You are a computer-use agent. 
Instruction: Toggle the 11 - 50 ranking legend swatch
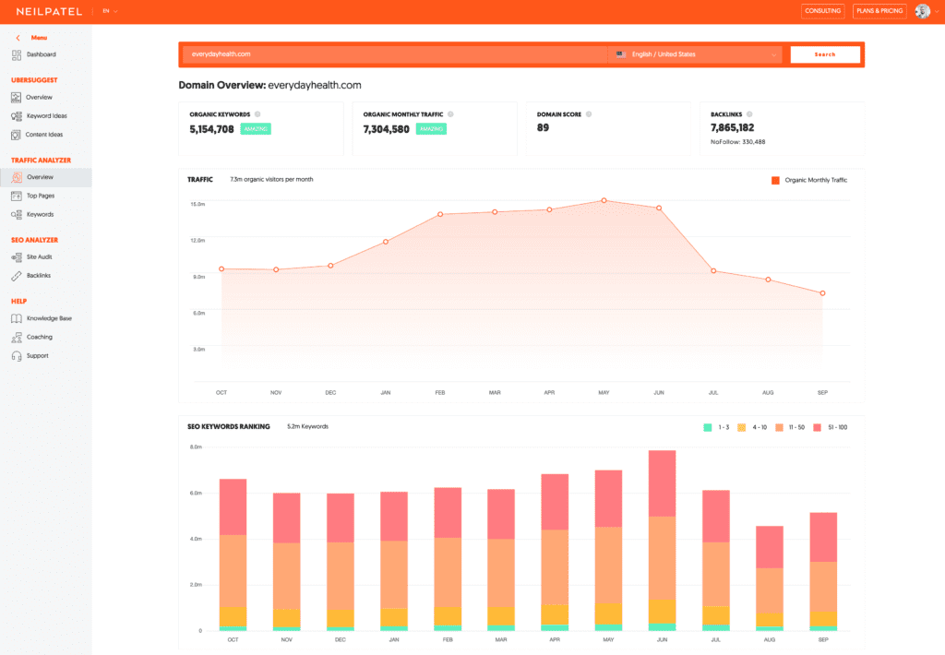click(779, 427)
